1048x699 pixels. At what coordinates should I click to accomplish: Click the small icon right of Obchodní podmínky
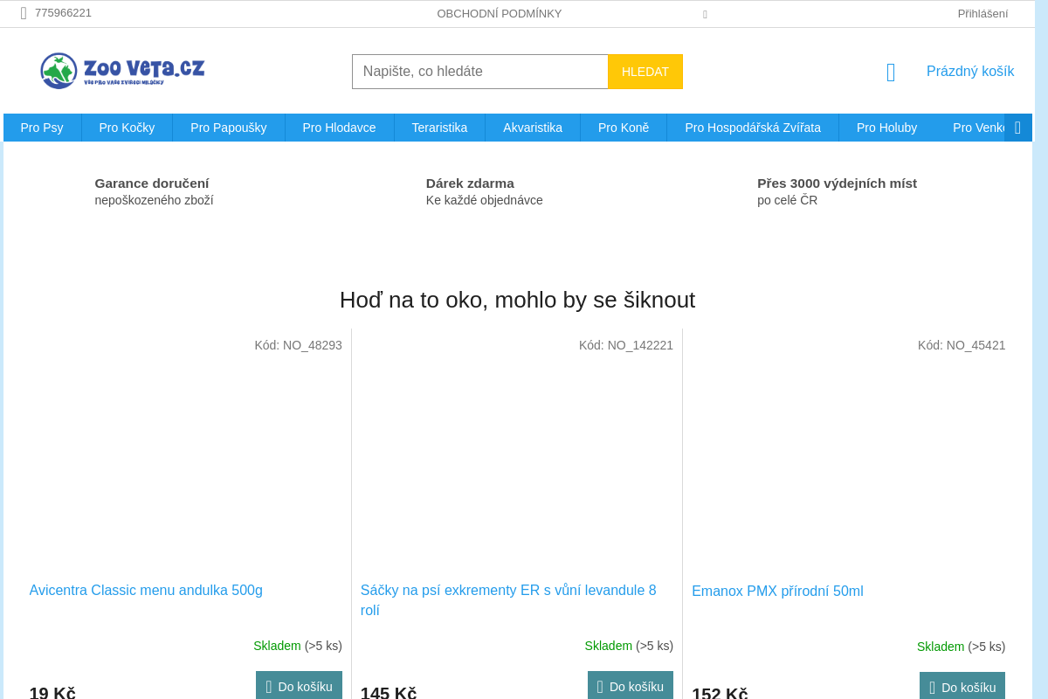tap(705, 14)
